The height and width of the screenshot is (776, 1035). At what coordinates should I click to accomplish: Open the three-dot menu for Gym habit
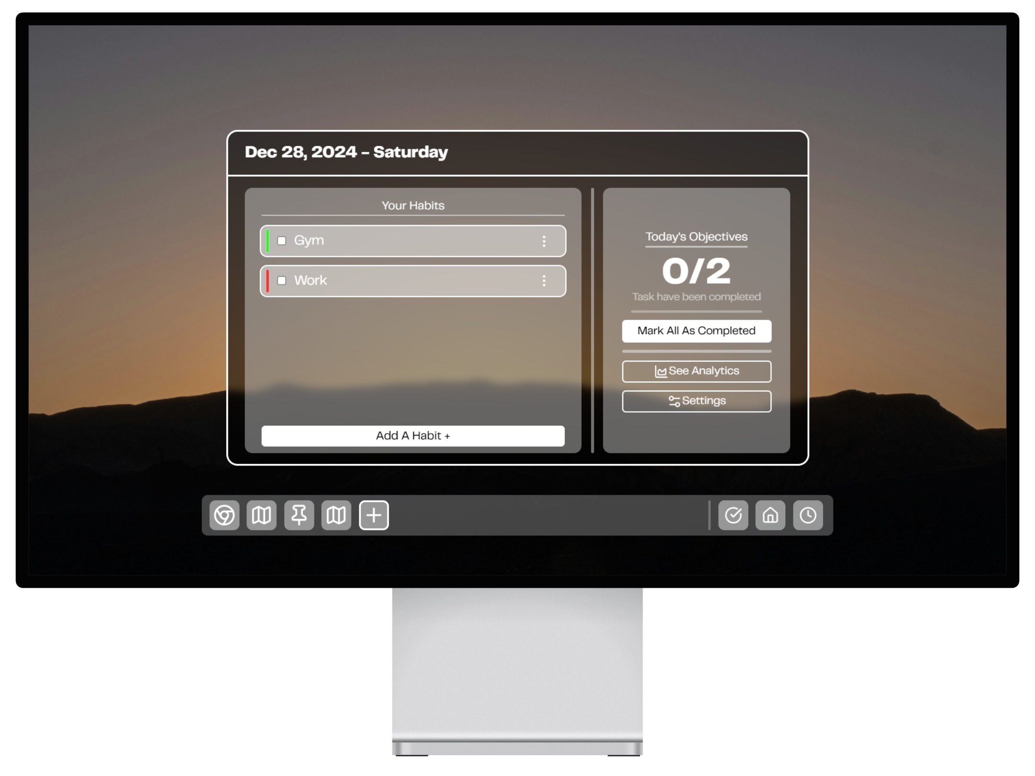[544, 241]
